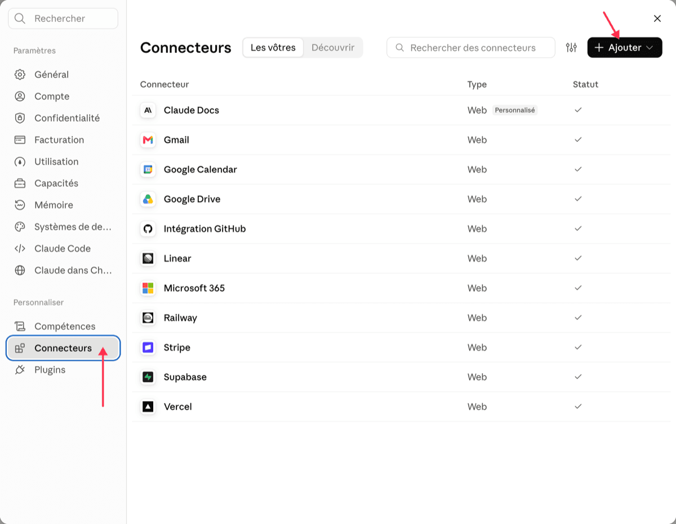The height and width of the screenshot is (524, 676).
Task: Open the Intégration GitHub connector name
Action: 205,229
